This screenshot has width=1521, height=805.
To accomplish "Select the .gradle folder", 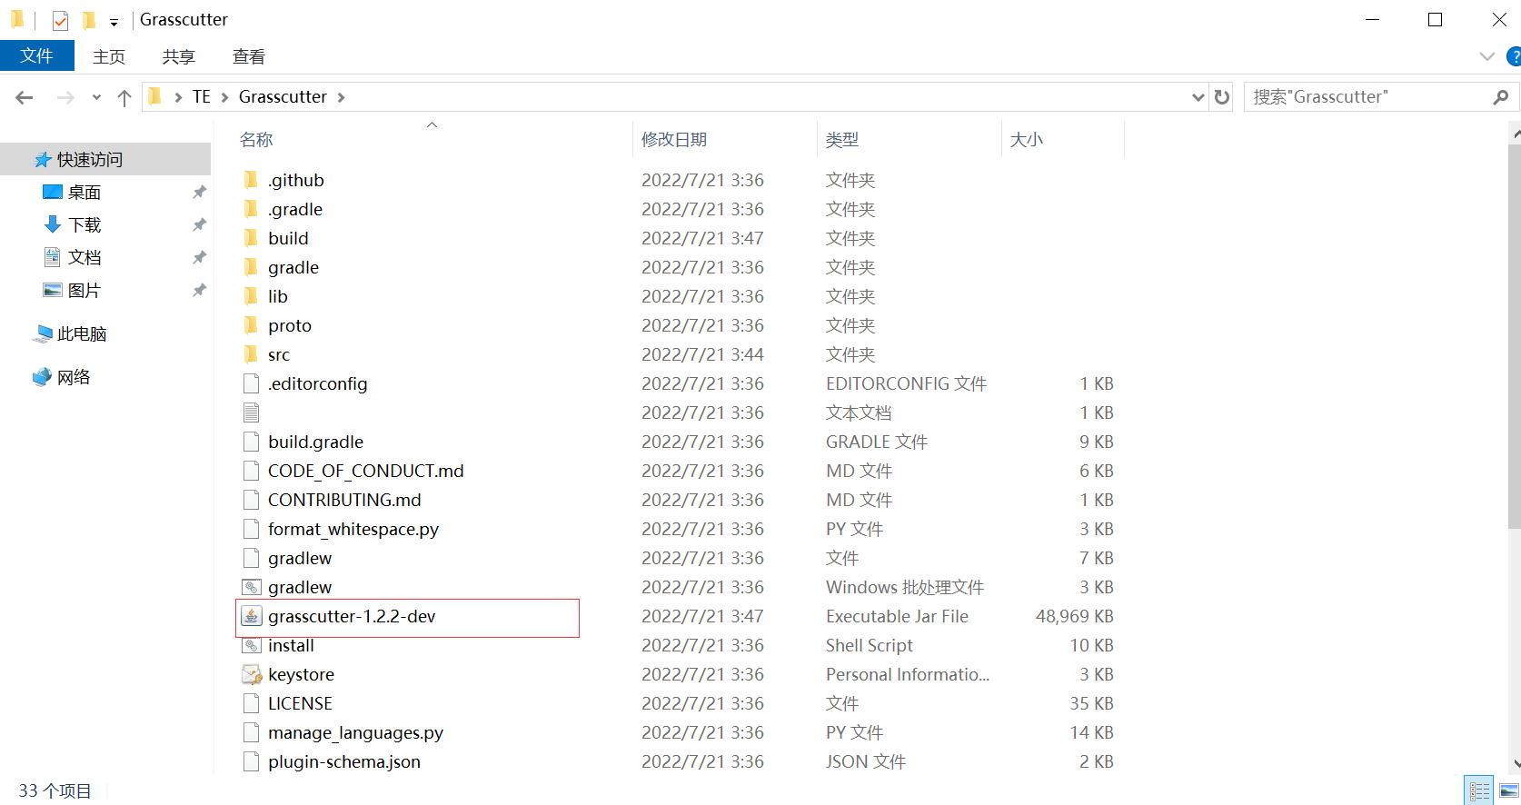I will pyautogui.click(x=295, y=209).
